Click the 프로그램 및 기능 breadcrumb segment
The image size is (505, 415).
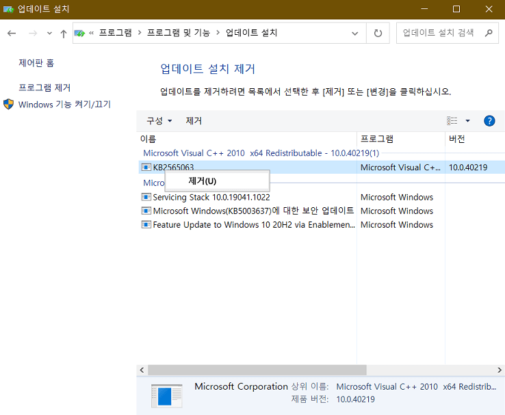click(x=179, y=33)
